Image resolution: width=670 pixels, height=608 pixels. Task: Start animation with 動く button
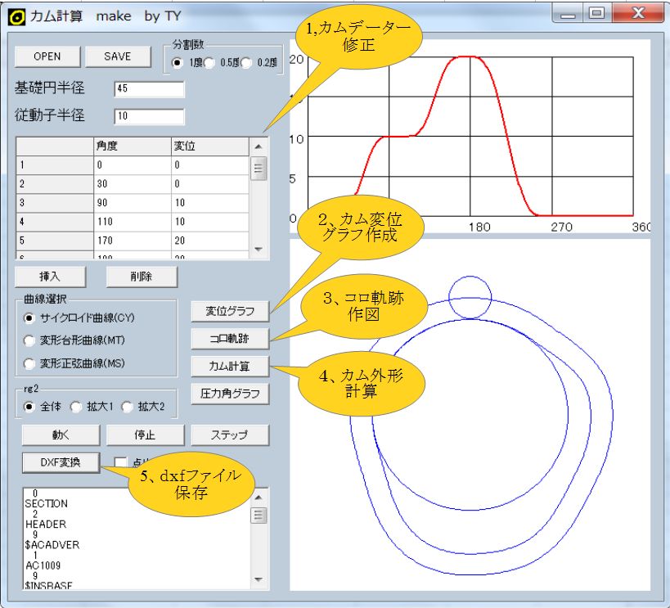[x=54, y=435]
